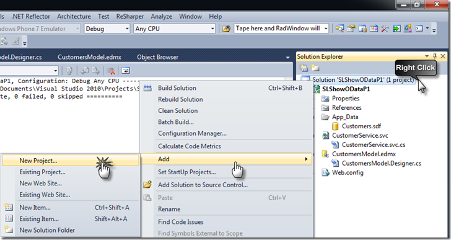Select Rename in context menu
The width and height of the screenshot is (451, 240).
[227, 209]
